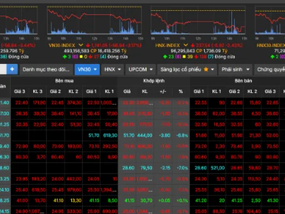
Task: Click the star icon in Sàng lọc cổ phiếu
Action: click(x=206, y=70)
